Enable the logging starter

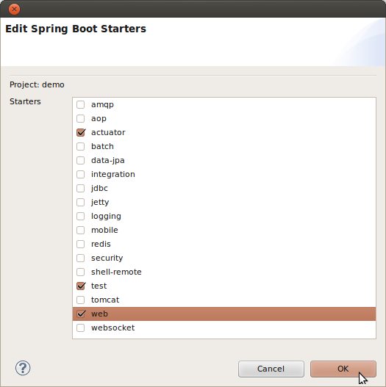81,216
